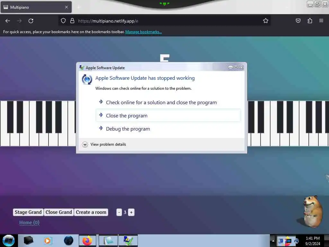
Task: Click Create a room button
Action: pyautogui.click(x=91, y=212)
